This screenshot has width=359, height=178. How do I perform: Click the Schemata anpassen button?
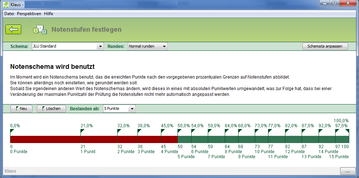[325, 46]
